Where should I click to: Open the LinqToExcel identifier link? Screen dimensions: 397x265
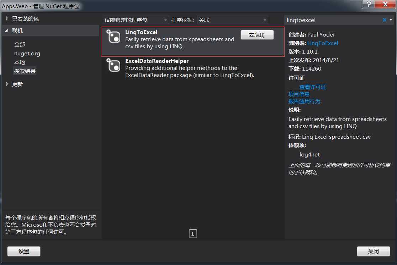pos(323,43)
